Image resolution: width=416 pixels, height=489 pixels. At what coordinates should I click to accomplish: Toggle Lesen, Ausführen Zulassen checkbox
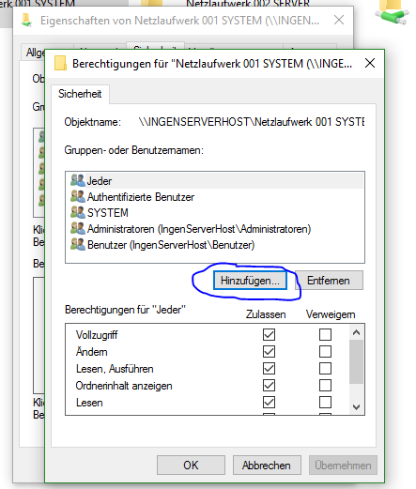click(x=269, y=368)
